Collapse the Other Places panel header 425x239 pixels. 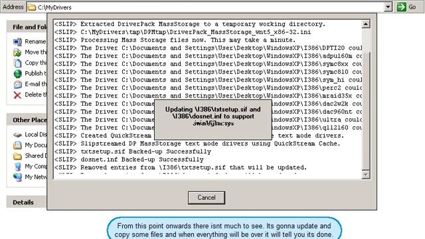coord(27,120)
